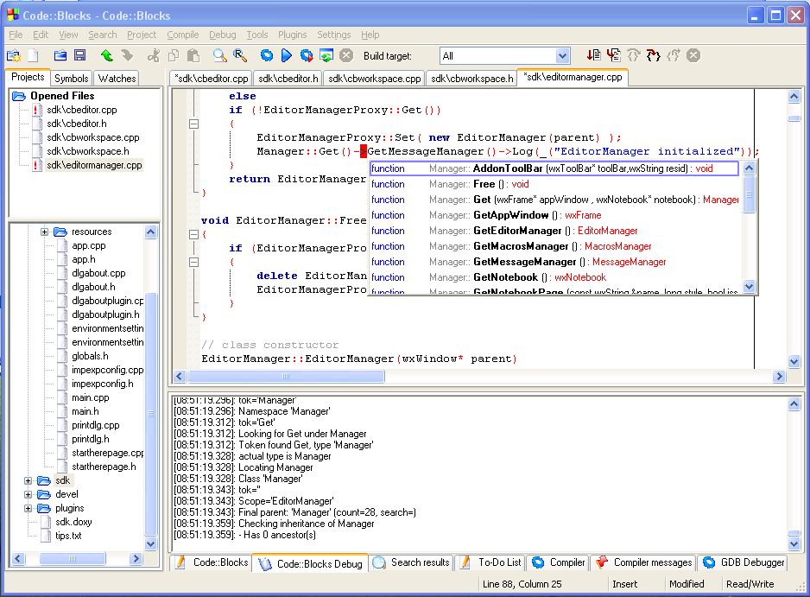
Task: Build and run the project
Action: pyautogui.click(x=307, y=54)
